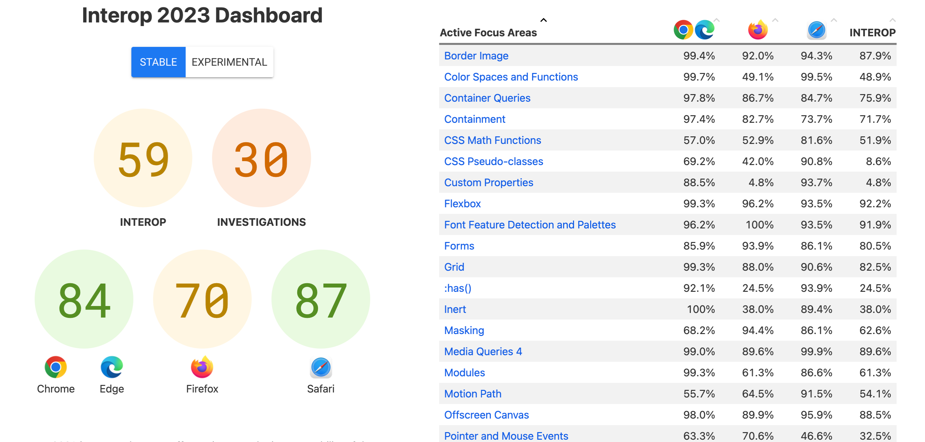Image resolution: width=925 pixels, height=442 pixels.
Task: Click the Chrome icon in the table header
Action: pyautogui.click(x=683, y=30)
